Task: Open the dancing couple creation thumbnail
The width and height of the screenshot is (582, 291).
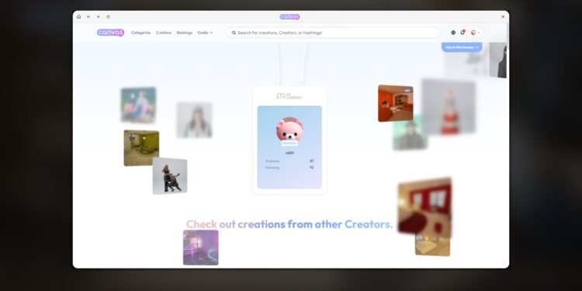Action: pos(170,176)
